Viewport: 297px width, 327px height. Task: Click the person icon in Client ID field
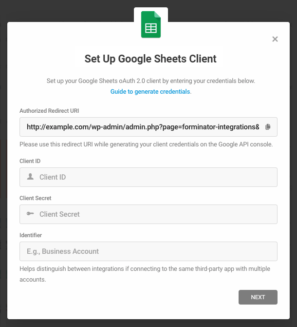tap(30, 177)
